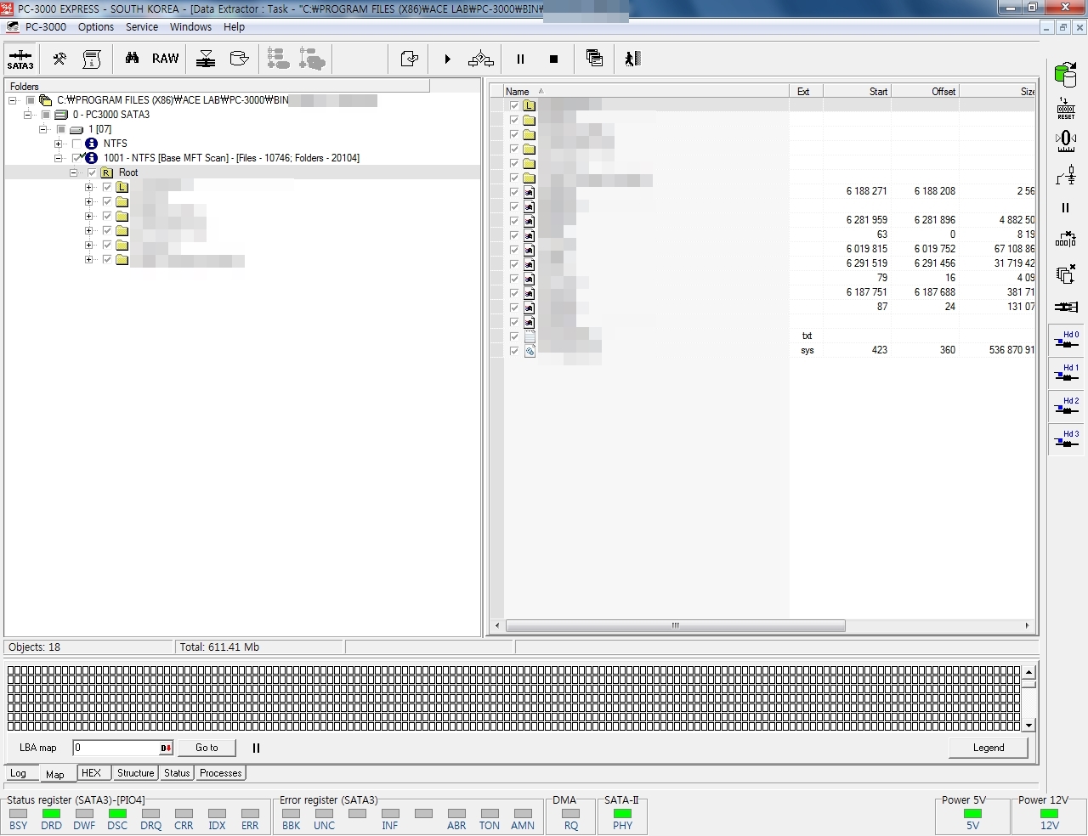Image resolution: width=1088 pixels, height=836 pixels.
Task: Toggle checkbox for 1001 - NTFS Base MFT Scan
Action: [76, 158]
